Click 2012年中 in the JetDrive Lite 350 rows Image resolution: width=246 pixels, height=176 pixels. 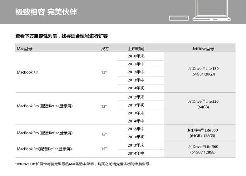(136, 129)
